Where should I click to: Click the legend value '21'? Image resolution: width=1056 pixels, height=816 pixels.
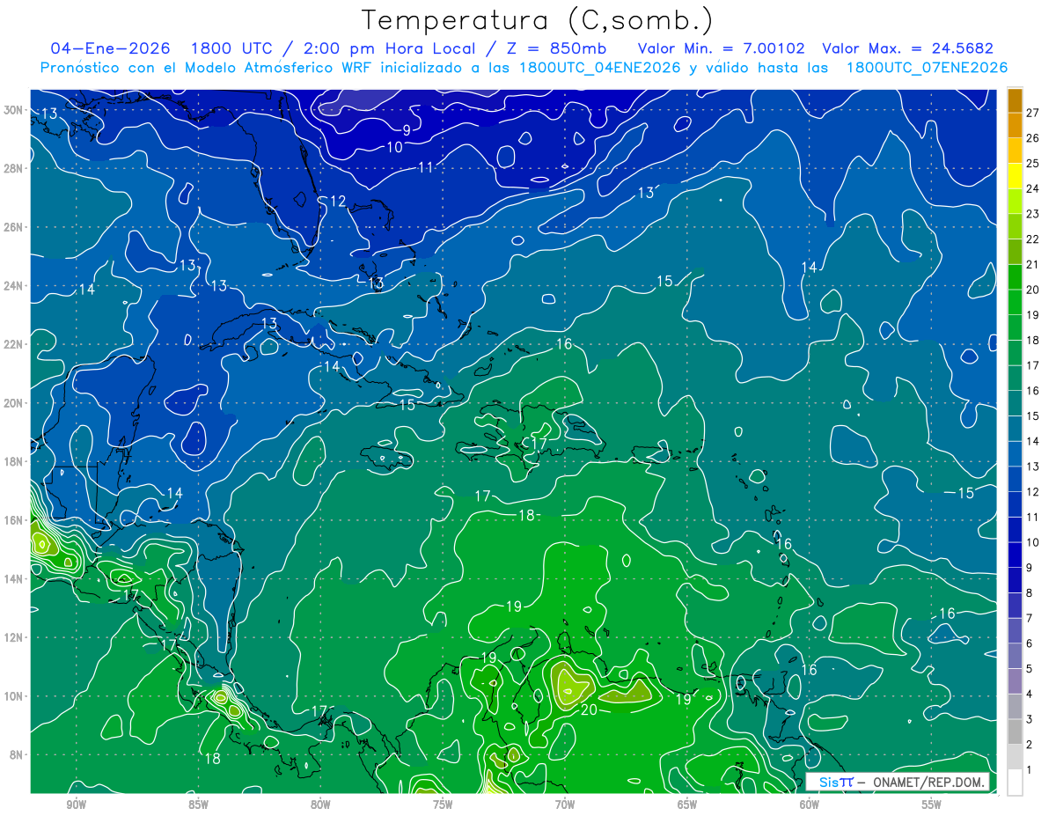pos(1032,265)
